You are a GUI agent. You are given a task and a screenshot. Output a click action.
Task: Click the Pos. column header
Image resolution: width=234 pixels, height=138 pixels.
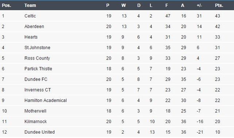pyautogui.click(x=7, y=5)
